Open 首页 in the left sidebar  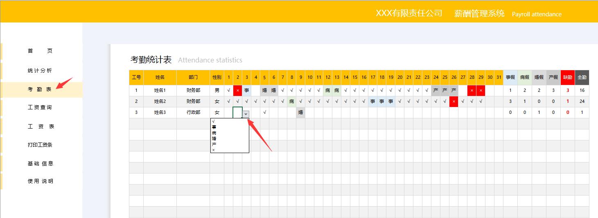point(40,51)
